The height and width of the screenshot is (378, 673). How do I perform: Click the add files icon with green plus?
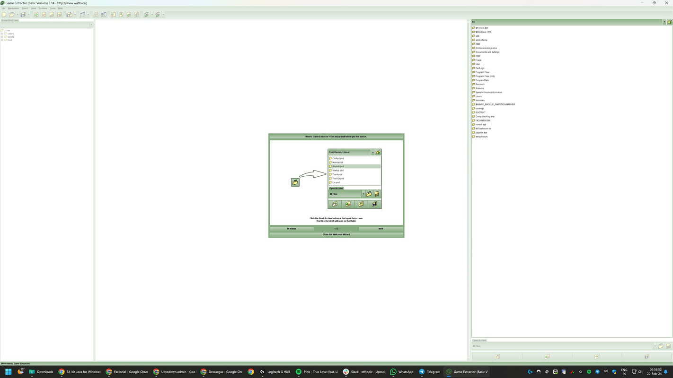(x=36, y=15)
